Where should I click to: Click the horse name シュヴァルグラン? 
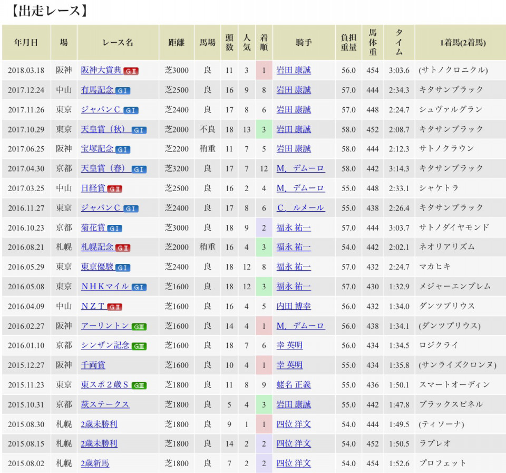(x=451, y=110)
